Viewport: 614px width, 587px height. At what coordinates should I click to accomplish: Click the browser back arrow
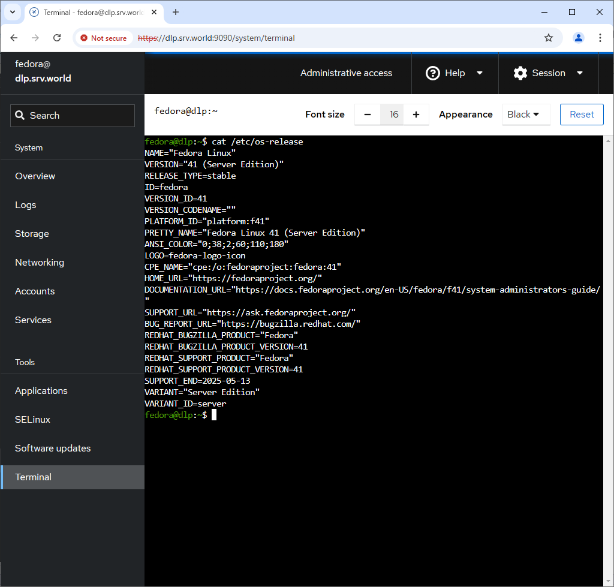(x=14, y=38)
